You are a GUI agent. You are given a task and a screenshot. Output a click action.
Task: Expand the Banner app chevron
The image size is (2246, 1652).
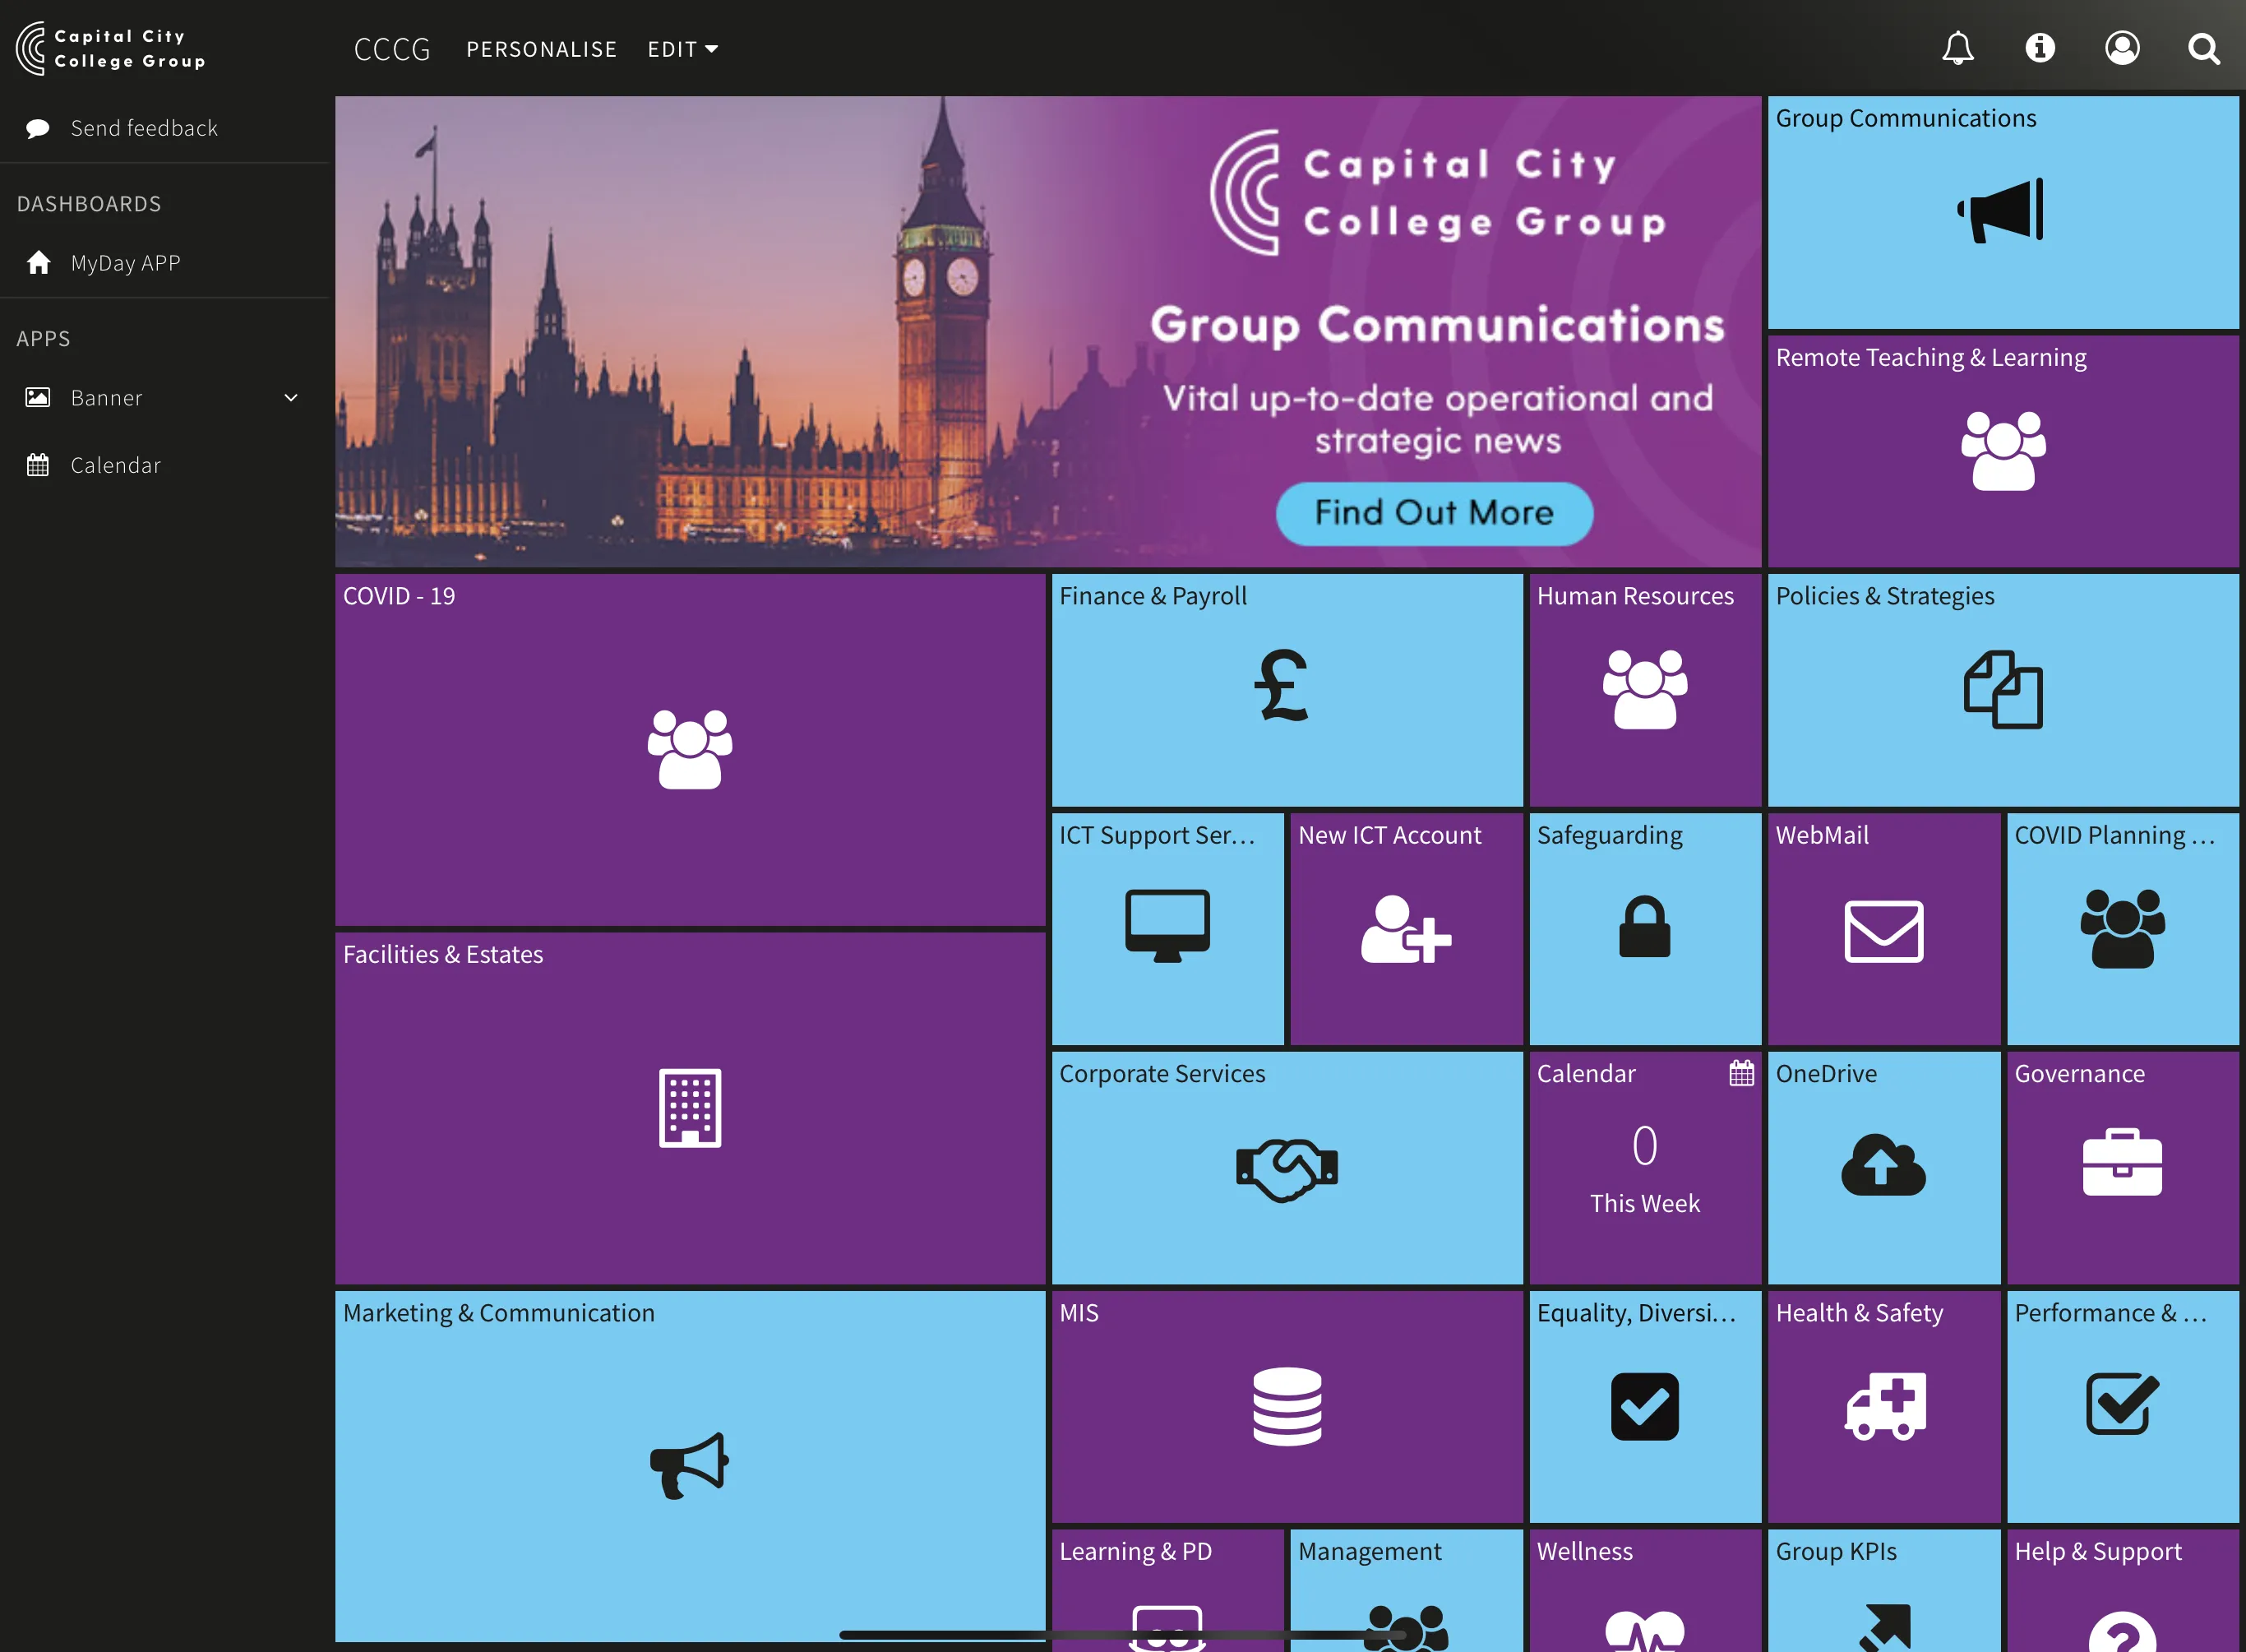[x=291, y=398]
